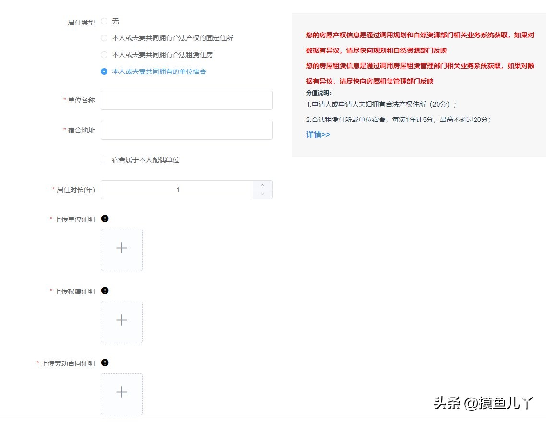Screen dimensions: 546x422
Task: Click the plus icon to upload 权属证明
Action: pyautogui.click(x=121, y=321)
